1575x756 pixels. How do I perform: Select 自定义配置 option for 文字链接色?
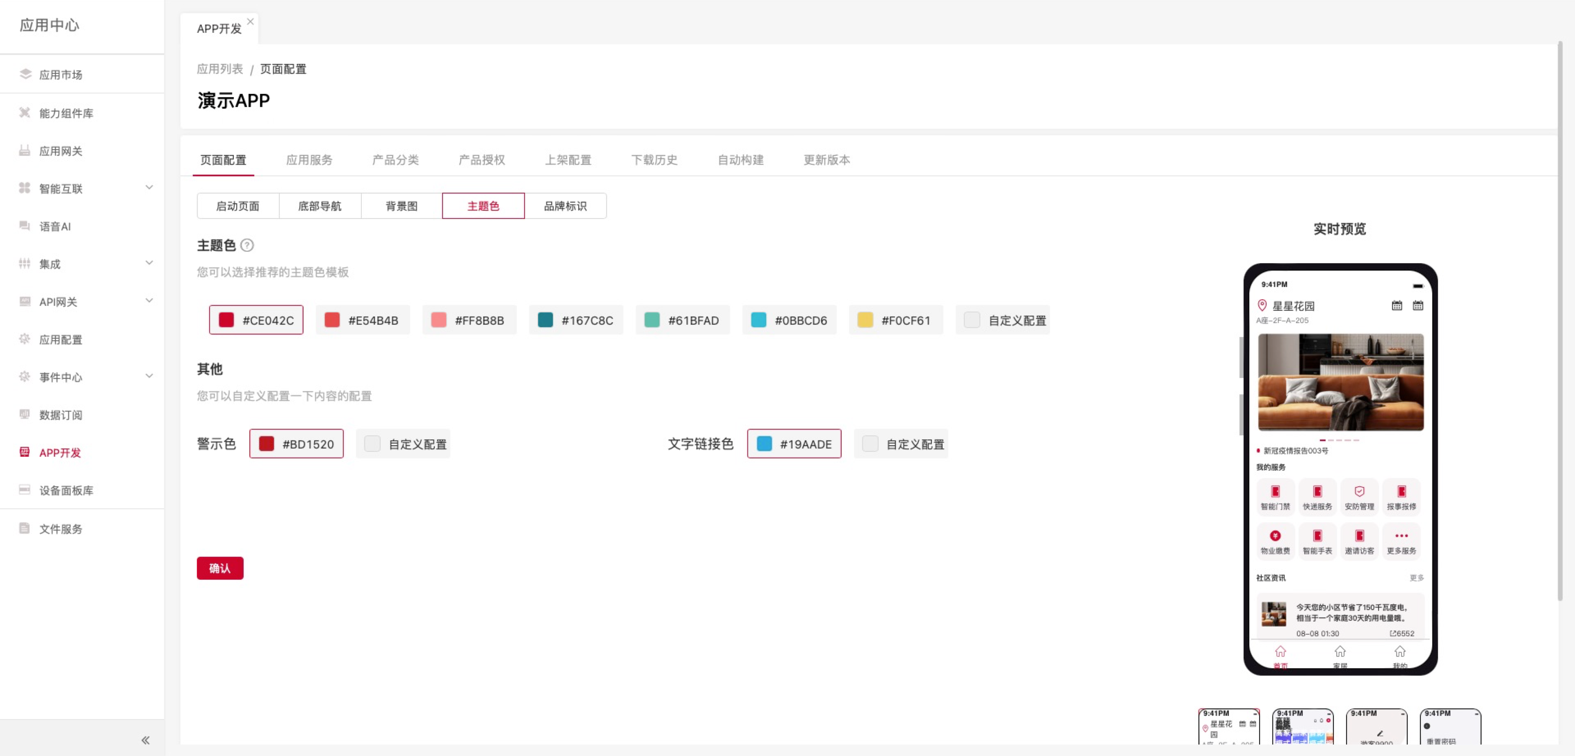pyautogui.click(x=901, y=444)
